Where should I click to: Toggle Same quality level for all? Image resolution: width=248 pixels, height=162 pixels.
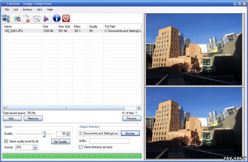[6, 141]
